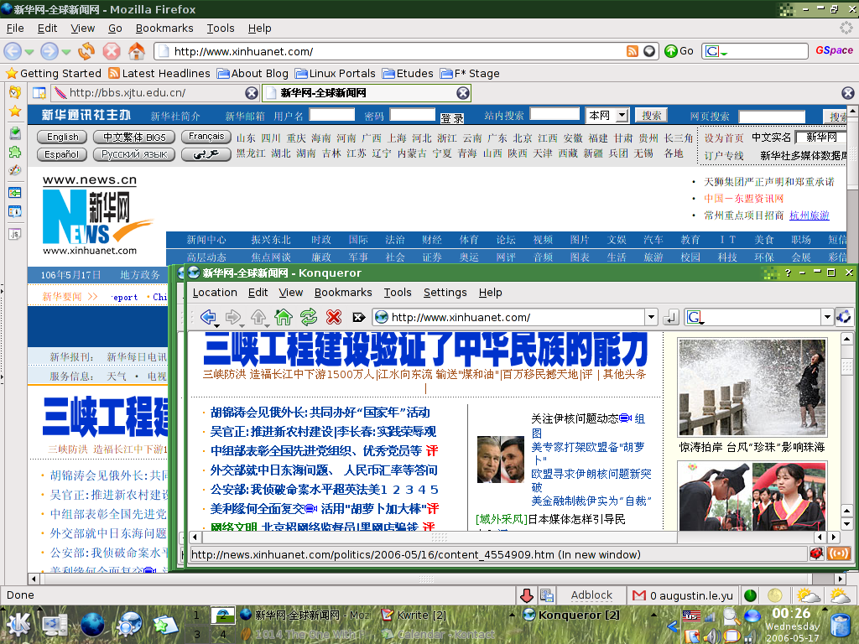Screen dimensions: 859x644
Task: Switch to virtual desktop 3 in pager
Action: pos(196,634)
